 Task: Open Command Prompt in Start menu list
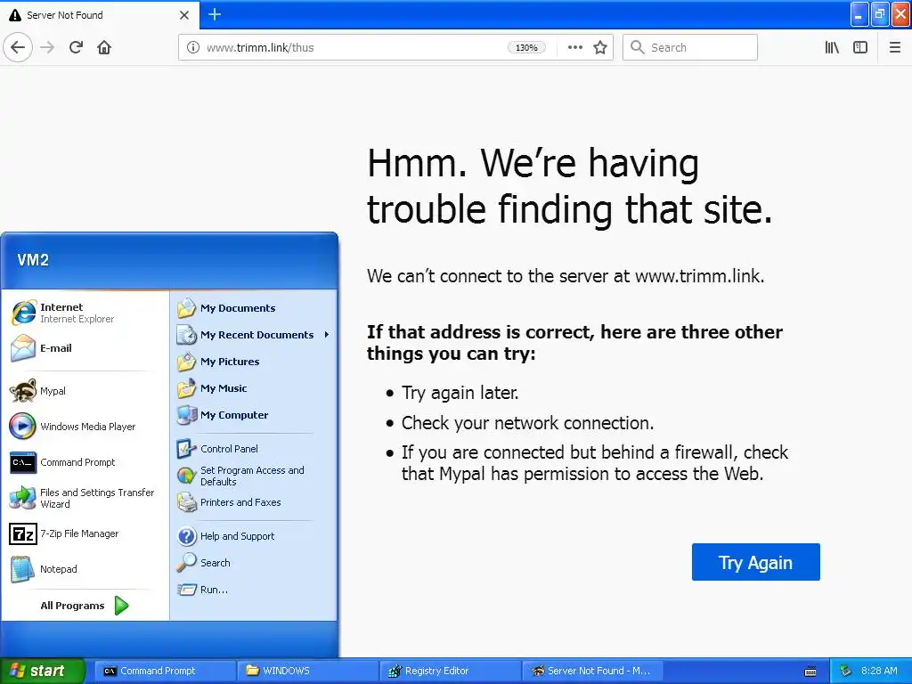tap(85, 462)
